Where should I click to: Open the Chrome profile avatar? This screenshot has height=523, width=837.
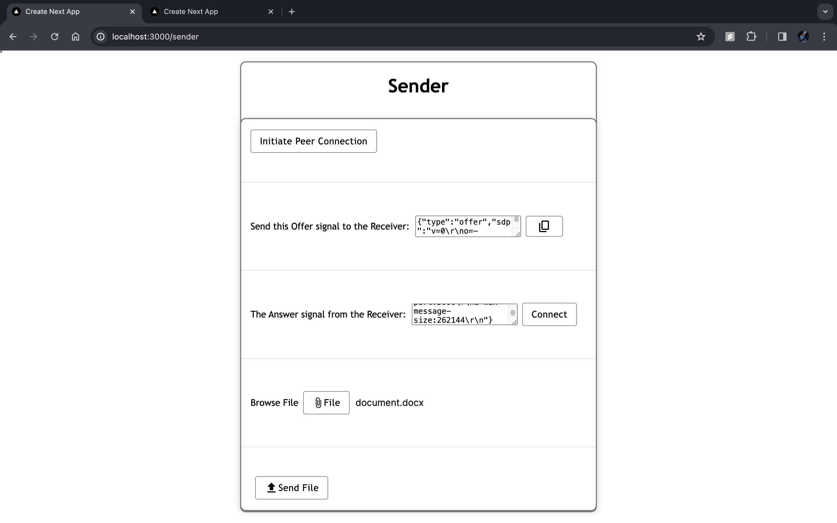[x=803, y=37]
